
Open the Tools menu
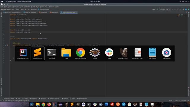tap(42, 7)
